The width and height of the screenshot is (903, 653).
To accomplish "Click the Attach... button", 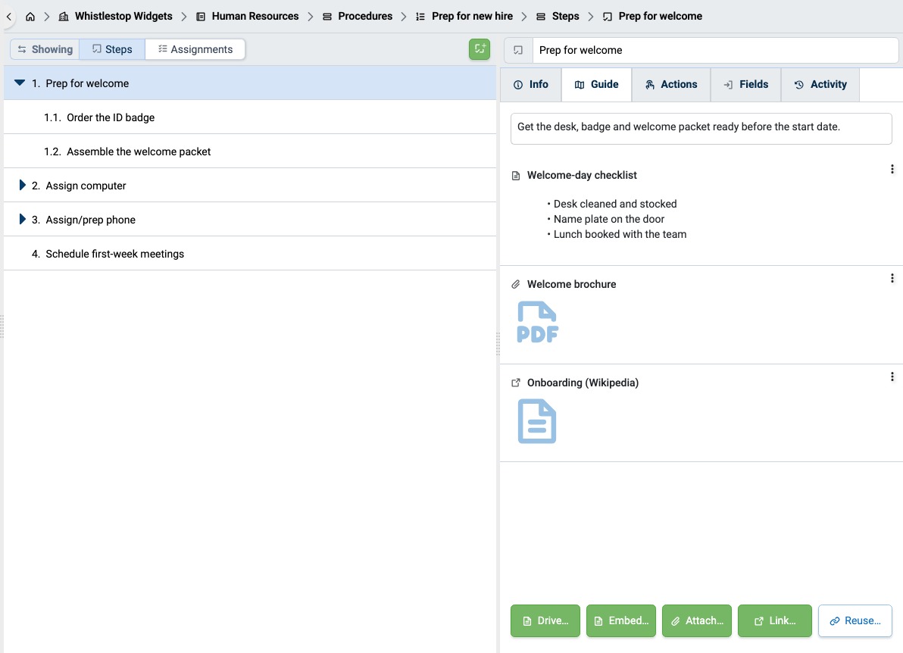I will click(x=697, y=620).
